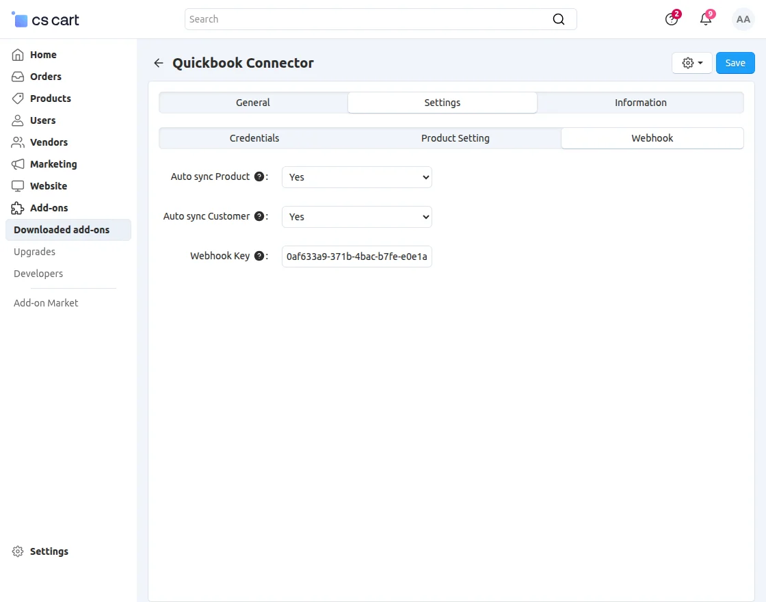Click inside the Webhook Key field
Image resolution: width=766 pixels, height=602 pixels.
(x=356, y=257)
